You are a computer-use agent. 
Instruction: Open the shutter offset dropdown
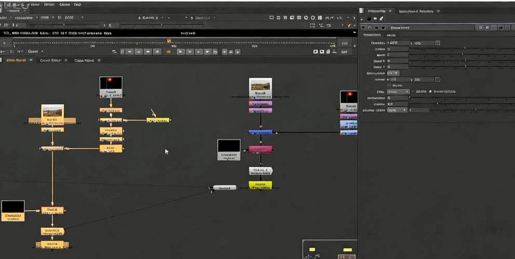tap(397, 110)
